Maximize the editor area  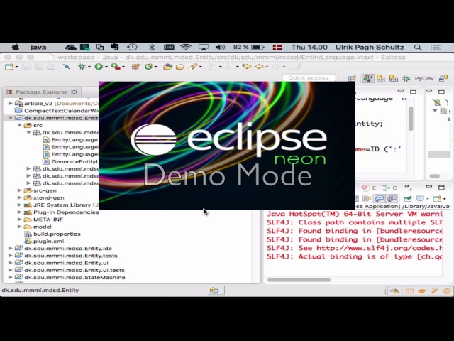coord(413,92)
